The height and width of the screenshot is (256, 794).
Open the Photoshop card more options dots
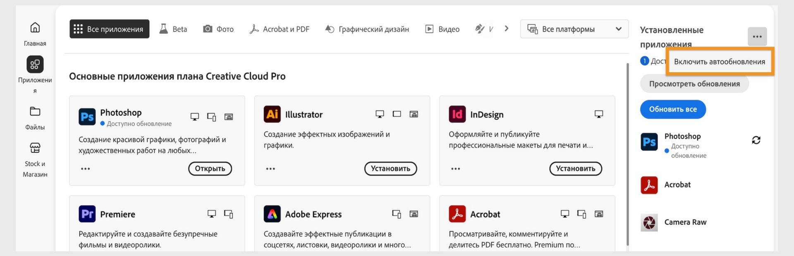pyautogui.click(x=85, y=169)
